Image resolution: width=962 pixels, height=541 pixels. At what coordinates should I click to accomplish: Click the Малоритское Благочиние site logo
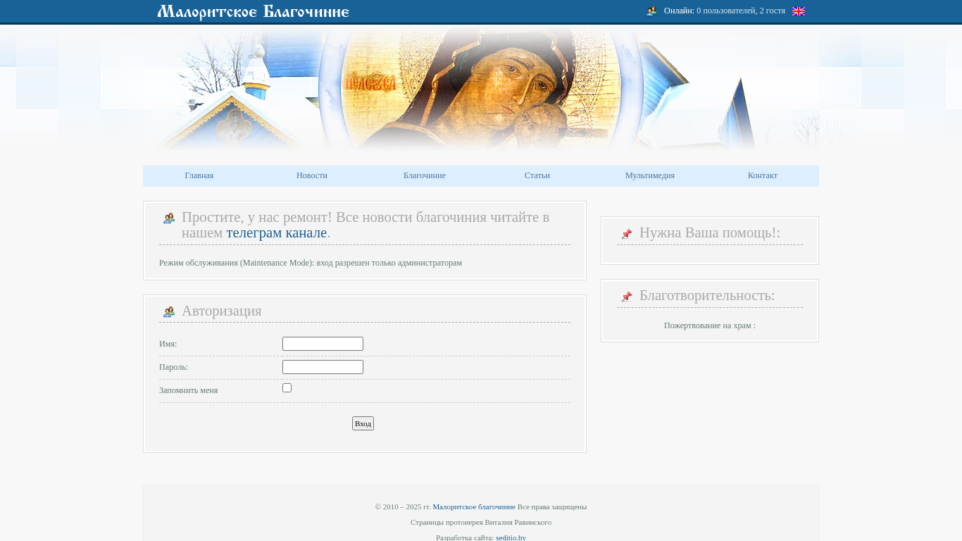254,12
